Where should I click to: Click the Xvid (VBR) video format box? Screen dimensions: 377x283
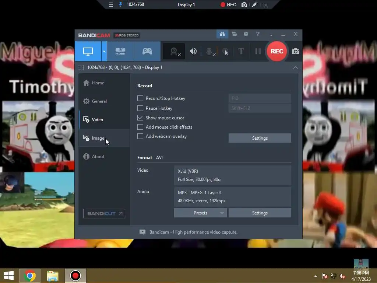pyautogui.click(x=233, y=175)
